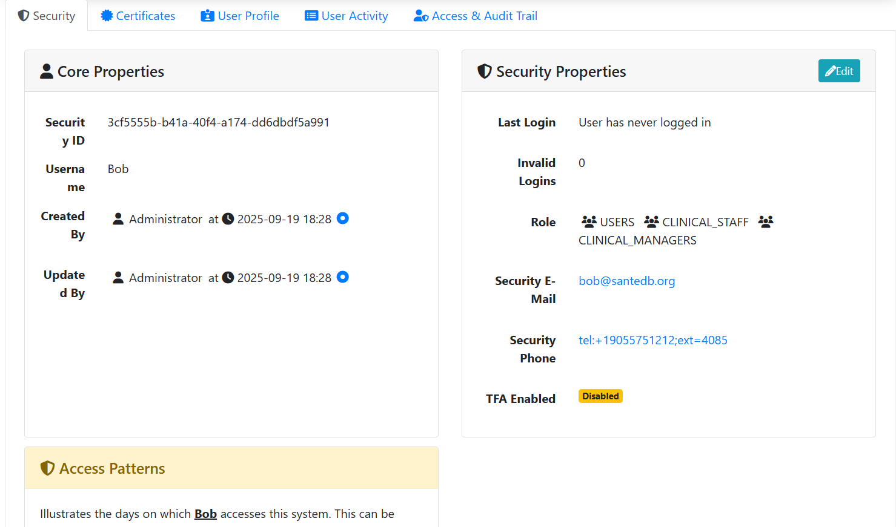Screen dimensions: 896x527
Task: Toggle the blue circle beside Updated By timestamp
Action: (x=342, y=277)
